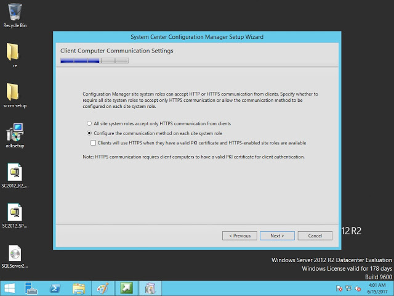394x296 pixels.
Task: Launch Server Manager from the taskbar
Action: [x=31, y=288]
